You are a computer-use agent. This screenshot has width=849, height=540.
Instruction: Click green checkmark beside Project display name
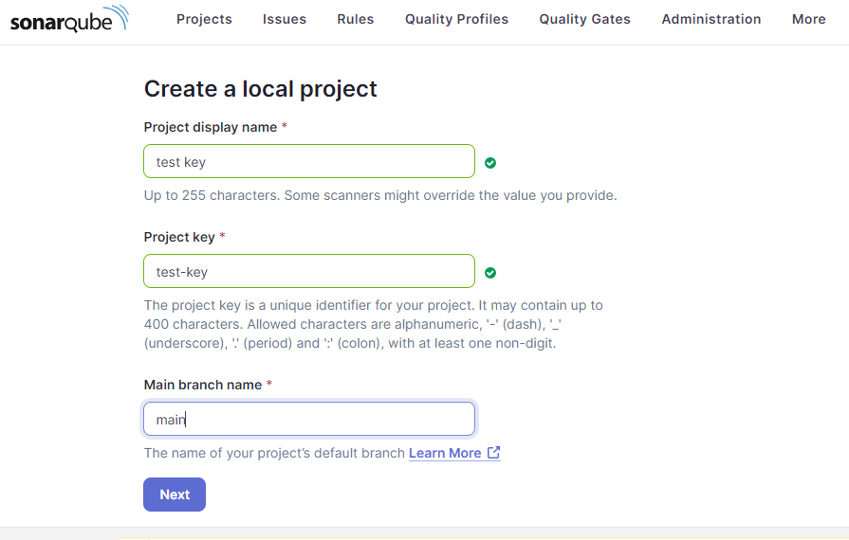490,163
